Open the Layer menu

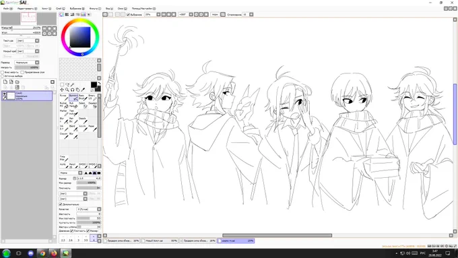click(60, 9)
